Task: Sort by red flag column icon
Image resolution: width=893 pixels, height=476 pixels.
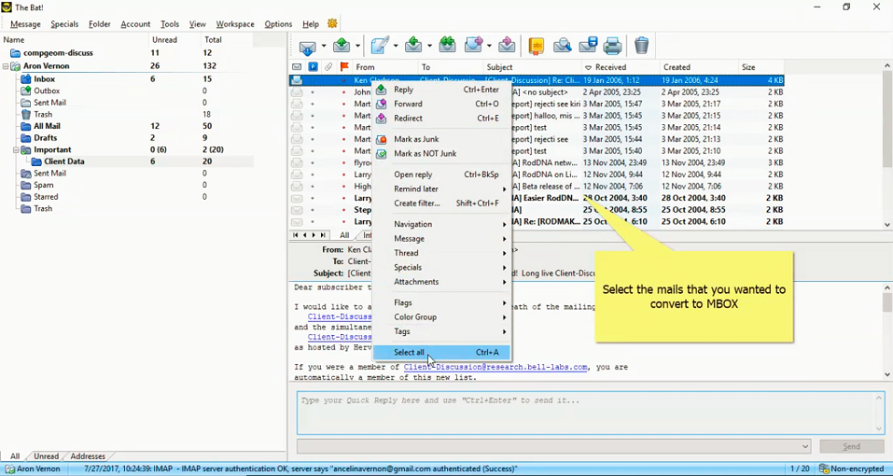Action: pos(344,66)
